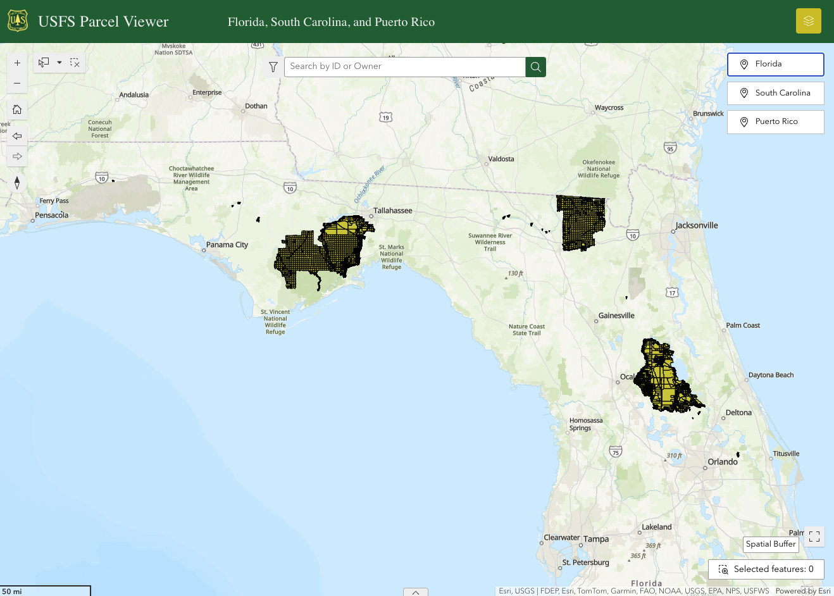Open the Layers panel icon
Image resolution: width=834 pixels, height=596 pixels.
(x=808, y=20)
